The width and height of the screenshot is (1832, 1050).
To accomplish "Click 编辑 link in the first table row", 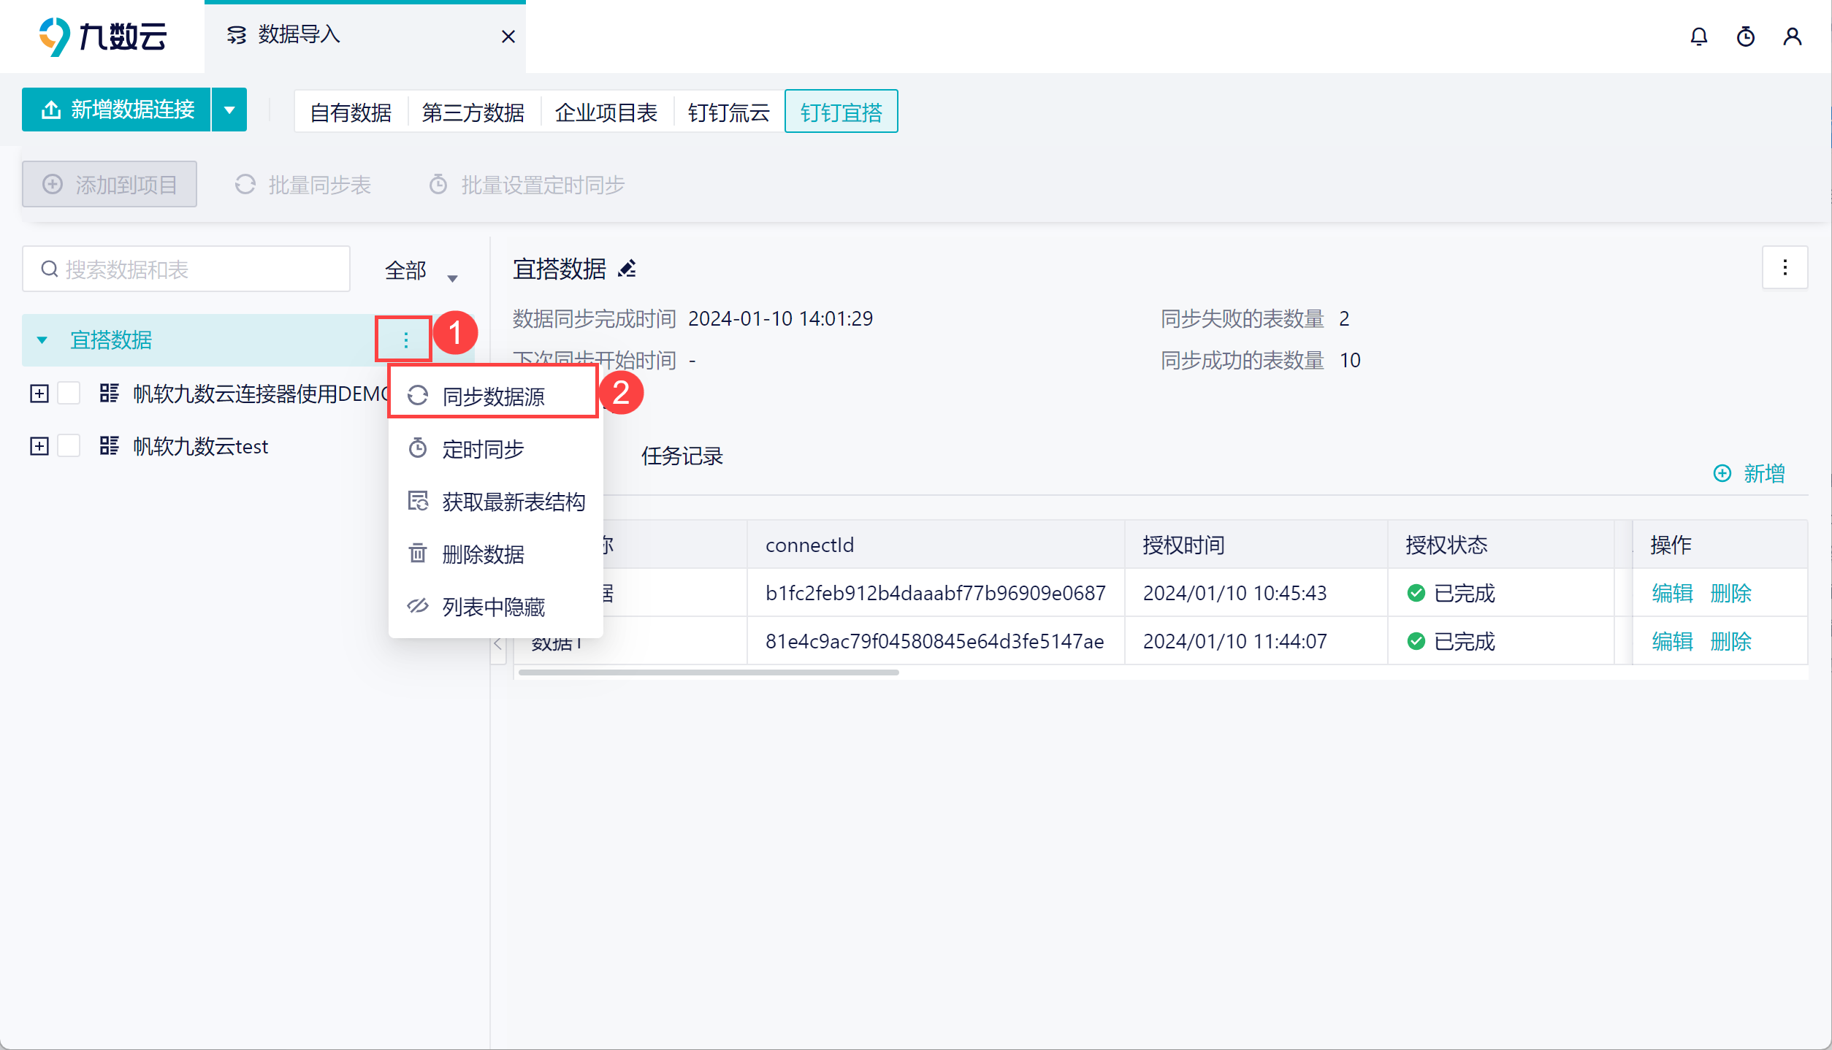I will point(1672,593).
